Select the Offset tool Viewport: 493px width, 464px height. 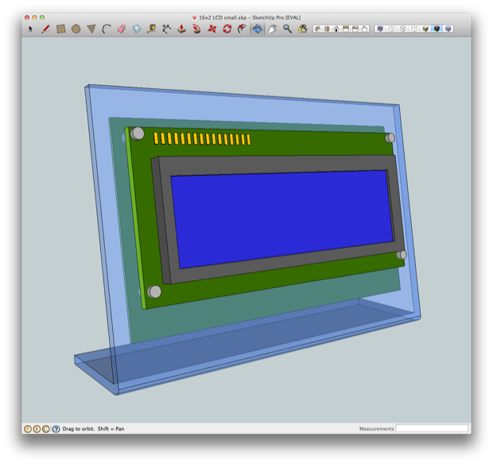tap(242, 29)
